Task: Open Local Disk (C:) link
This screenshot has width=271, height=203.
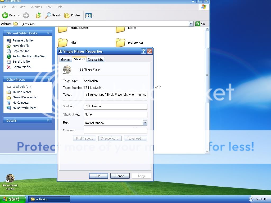Action: pyautogui.click(x=21, y=87)
